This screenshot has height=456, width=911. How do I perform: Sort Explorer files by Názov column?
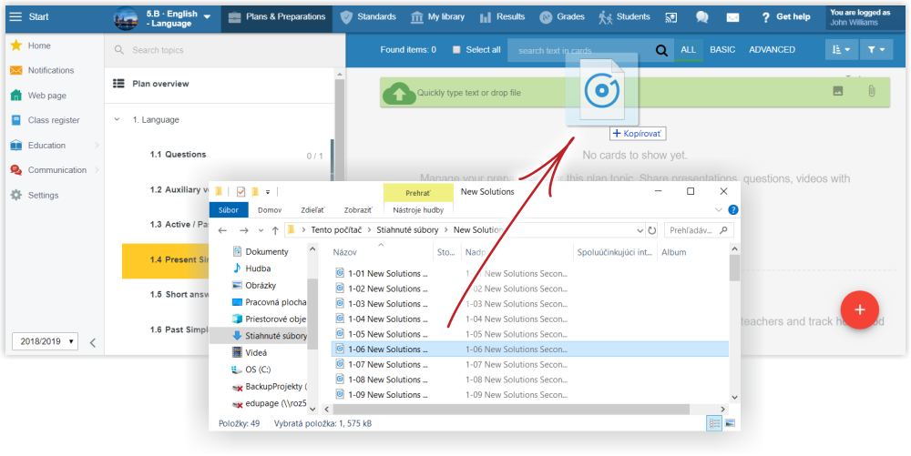344,252
